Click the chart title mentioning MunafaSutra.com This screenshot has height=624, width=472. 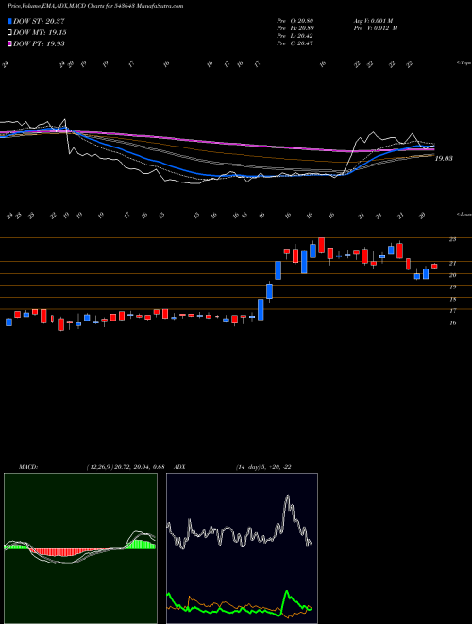[95, 7]
